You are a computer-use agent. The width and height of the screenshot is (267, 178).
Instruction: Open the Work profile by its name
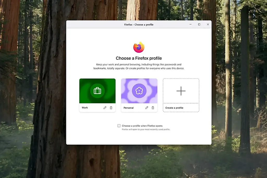tap(85, 108)
